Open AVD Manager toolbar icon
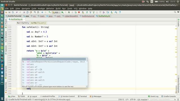This screenshot has width=180, height=101. tap(83, 12)
